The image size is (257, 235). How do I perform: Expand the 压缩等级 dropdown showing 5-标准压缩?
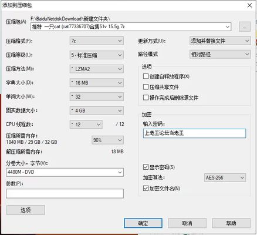pos(97,55)
